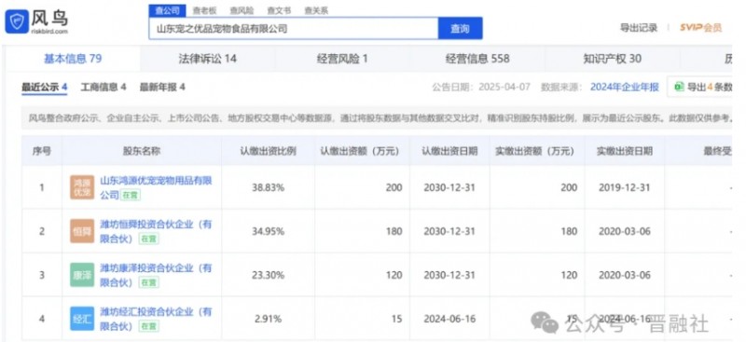Click the 康泽 shareholder logo icon

(82, 275)
